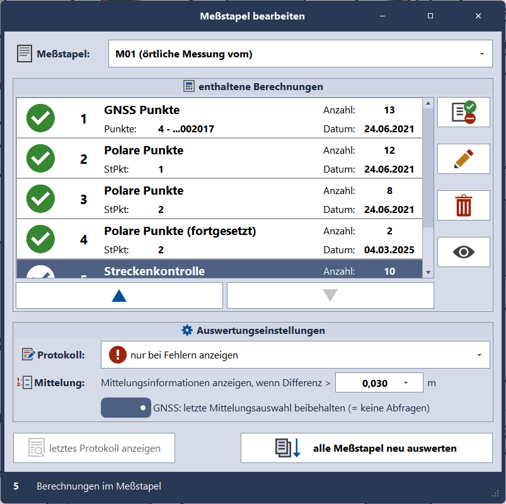
Task: Toggle GNSS letzte Mittelungsauswahl switch
Action: pos(126,408)
